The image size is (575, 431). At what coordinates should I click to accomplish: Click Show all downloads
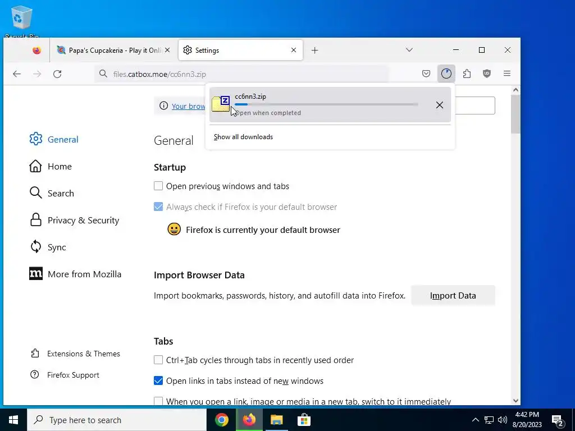243,137
